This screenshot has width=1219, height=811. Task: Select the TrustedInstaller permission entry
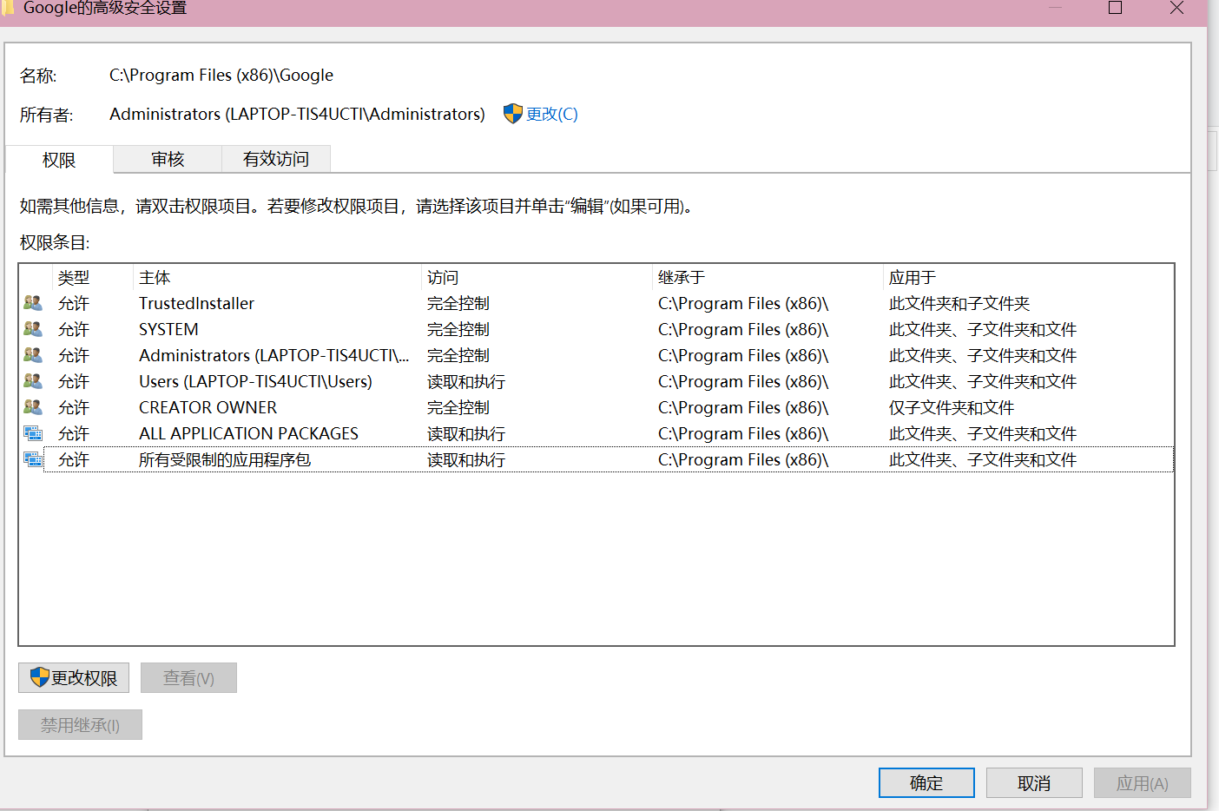(x=596, y=303)
